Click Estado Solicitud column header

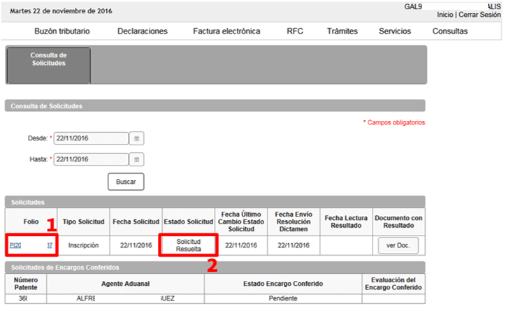pyautogui.click(x=189, y=221)
